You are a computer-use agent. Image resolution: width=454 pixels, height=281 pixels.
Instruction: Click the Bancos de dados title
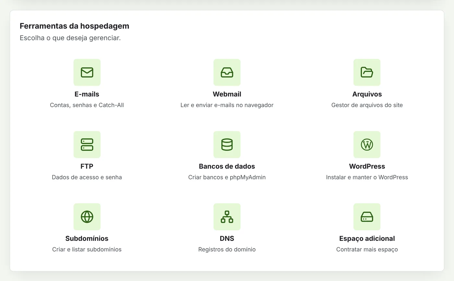(227, 166)
